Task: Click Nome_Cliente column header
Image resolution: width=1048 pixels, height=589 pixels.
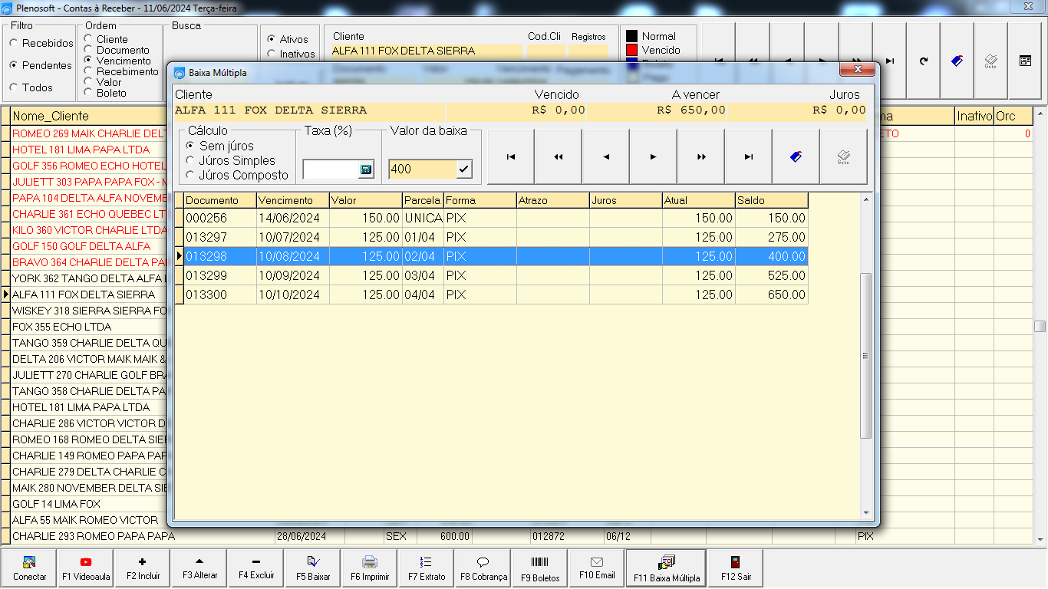Action: coord(88,116)
